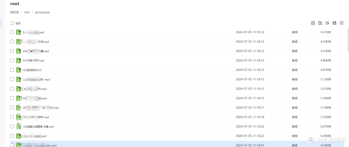Viewport: 349px width, 147px height.
Task: Check the box for the 5.01MB file
Action: [12, 89]
